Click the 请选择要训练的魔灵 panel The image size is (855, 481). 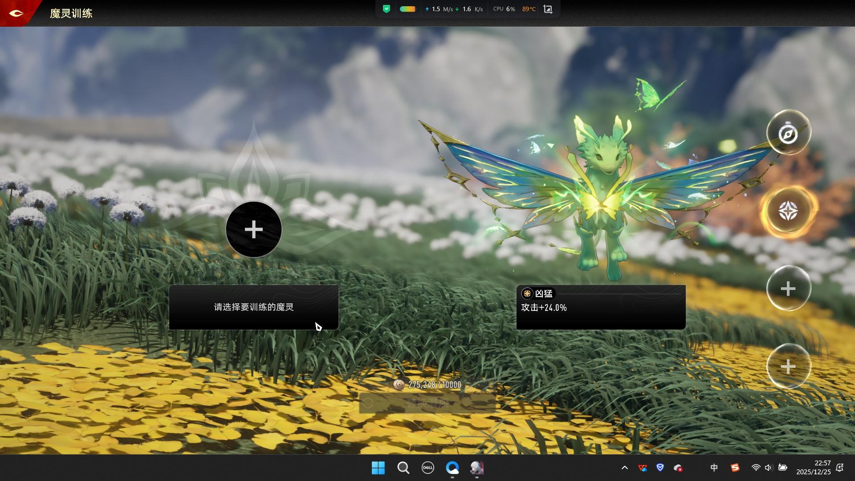[x=253, y=307]
